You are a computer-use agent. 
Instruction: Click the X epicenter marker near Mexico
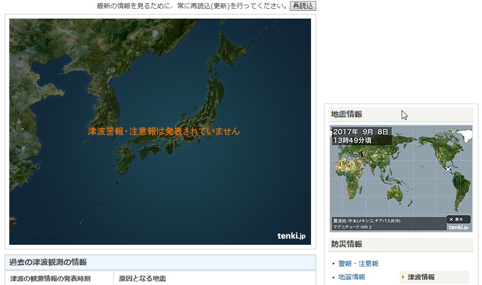tap(448, 169)
